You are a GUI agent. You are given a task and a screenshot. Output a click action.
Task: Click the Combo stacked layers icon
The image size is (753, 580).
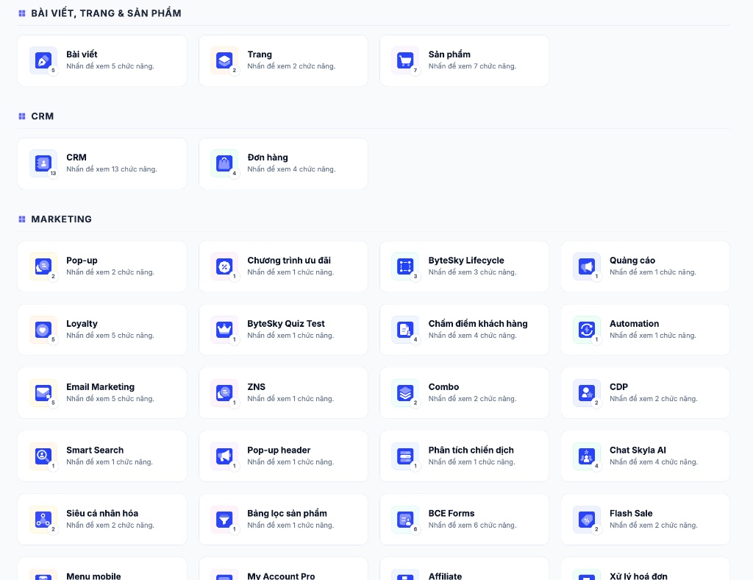point(405,393)
